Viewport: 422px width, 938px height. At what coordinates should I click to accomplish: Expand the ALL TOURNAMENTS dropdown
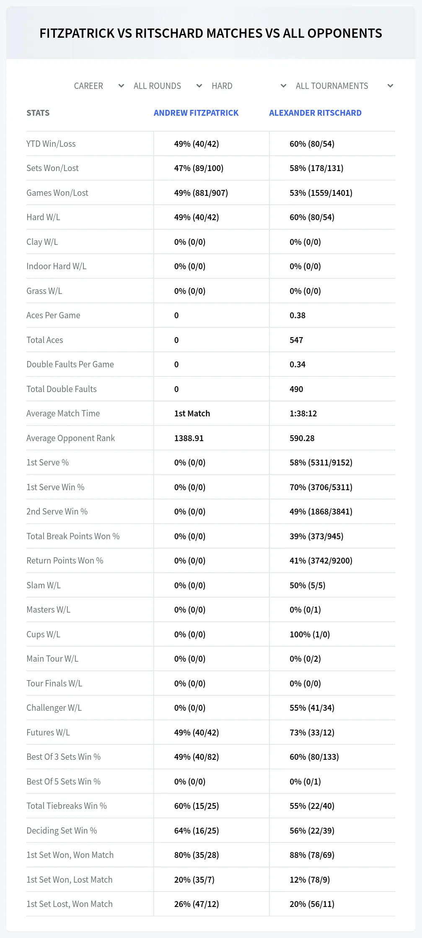click(344, 86)
